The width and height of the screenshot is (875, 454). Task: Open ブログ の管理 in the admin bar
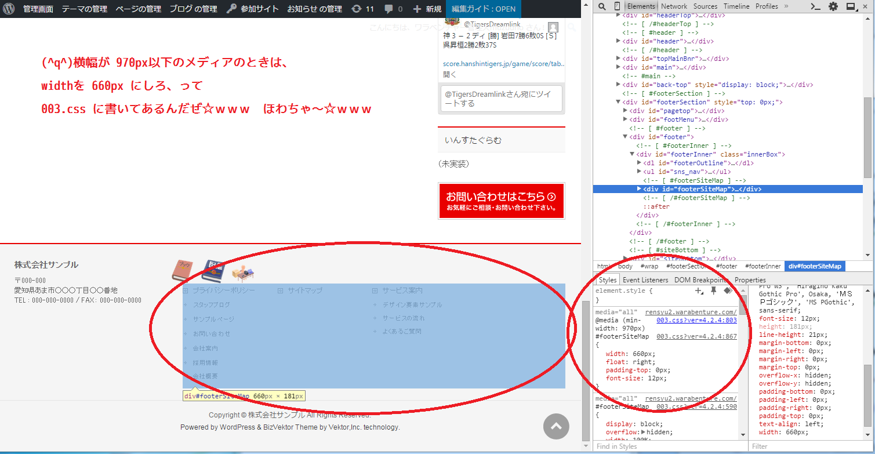coord(193,9)
